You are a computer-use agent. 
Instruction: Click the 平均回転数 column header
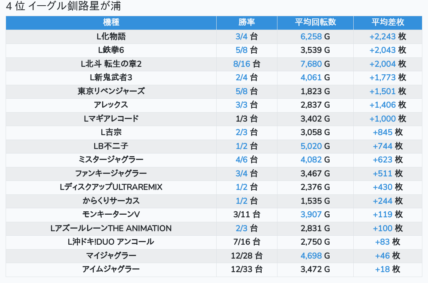(315, 23)
